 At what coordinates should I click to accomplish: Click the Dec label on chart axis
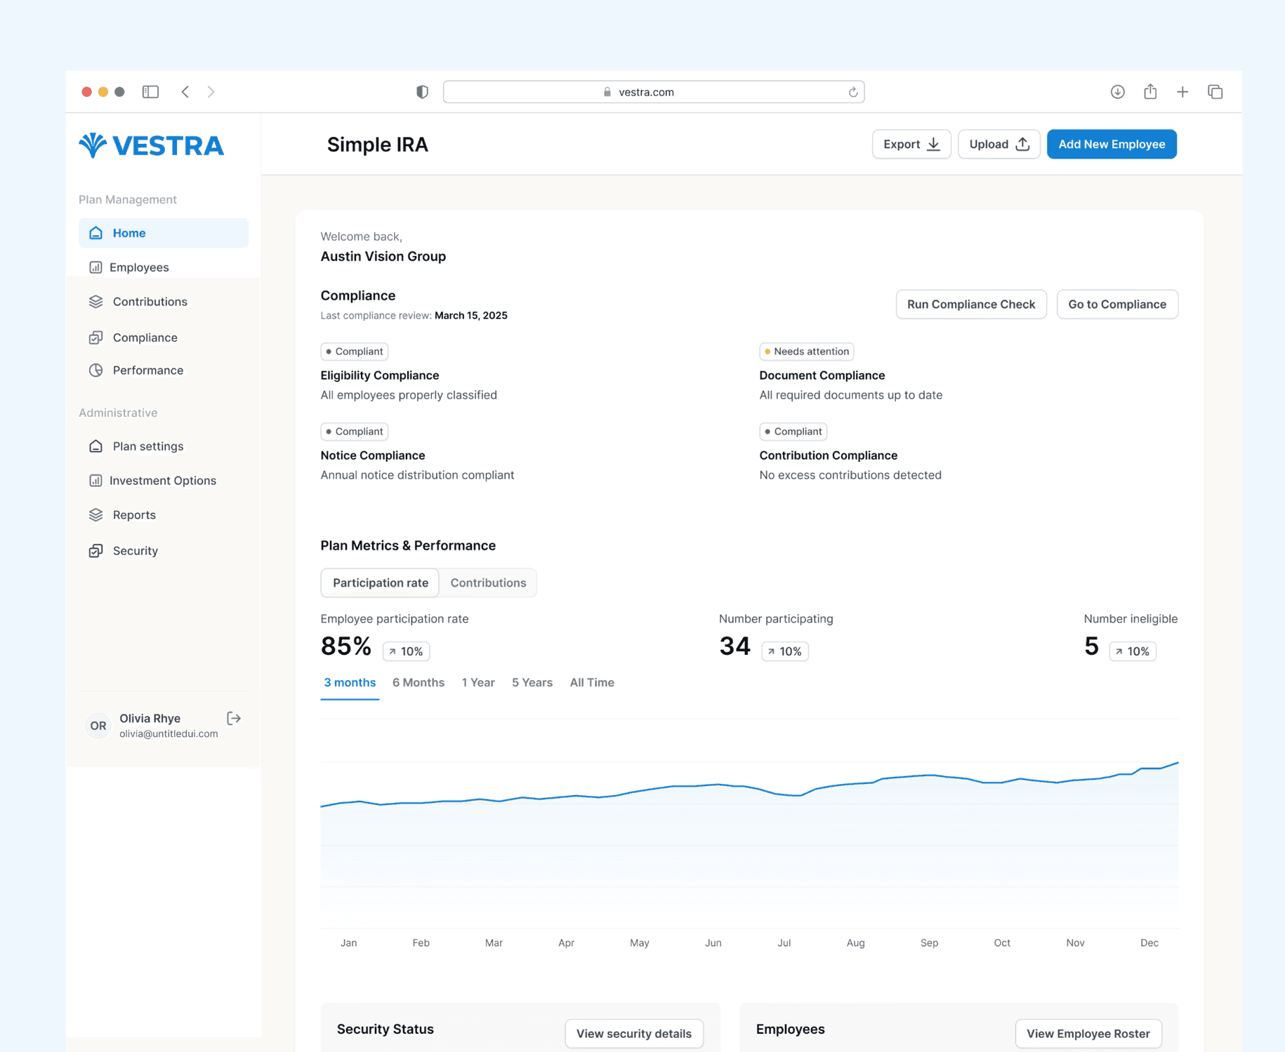point(1149,943)
